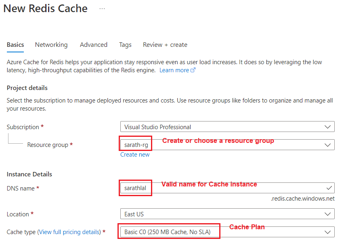Image resolution: width=344 pixels, height=247 pixels.
Task: Select the Tags tab
Action: click(x=125, y=45)
